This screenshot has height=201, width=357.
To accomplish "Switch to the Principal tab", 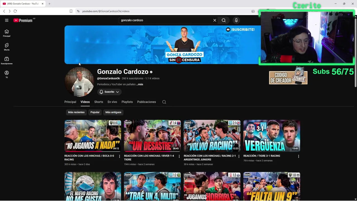I will pyautogui.click(x=70, y=102).
